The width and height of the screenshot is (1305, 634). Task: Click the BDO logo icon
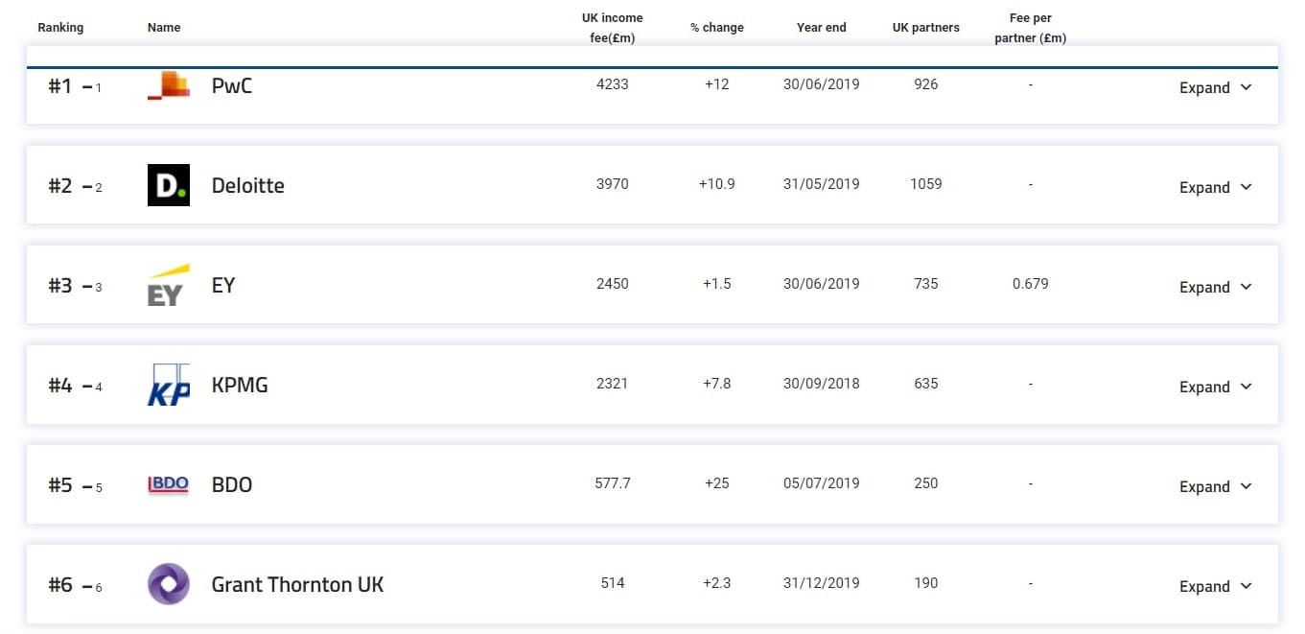coord(169,484)
